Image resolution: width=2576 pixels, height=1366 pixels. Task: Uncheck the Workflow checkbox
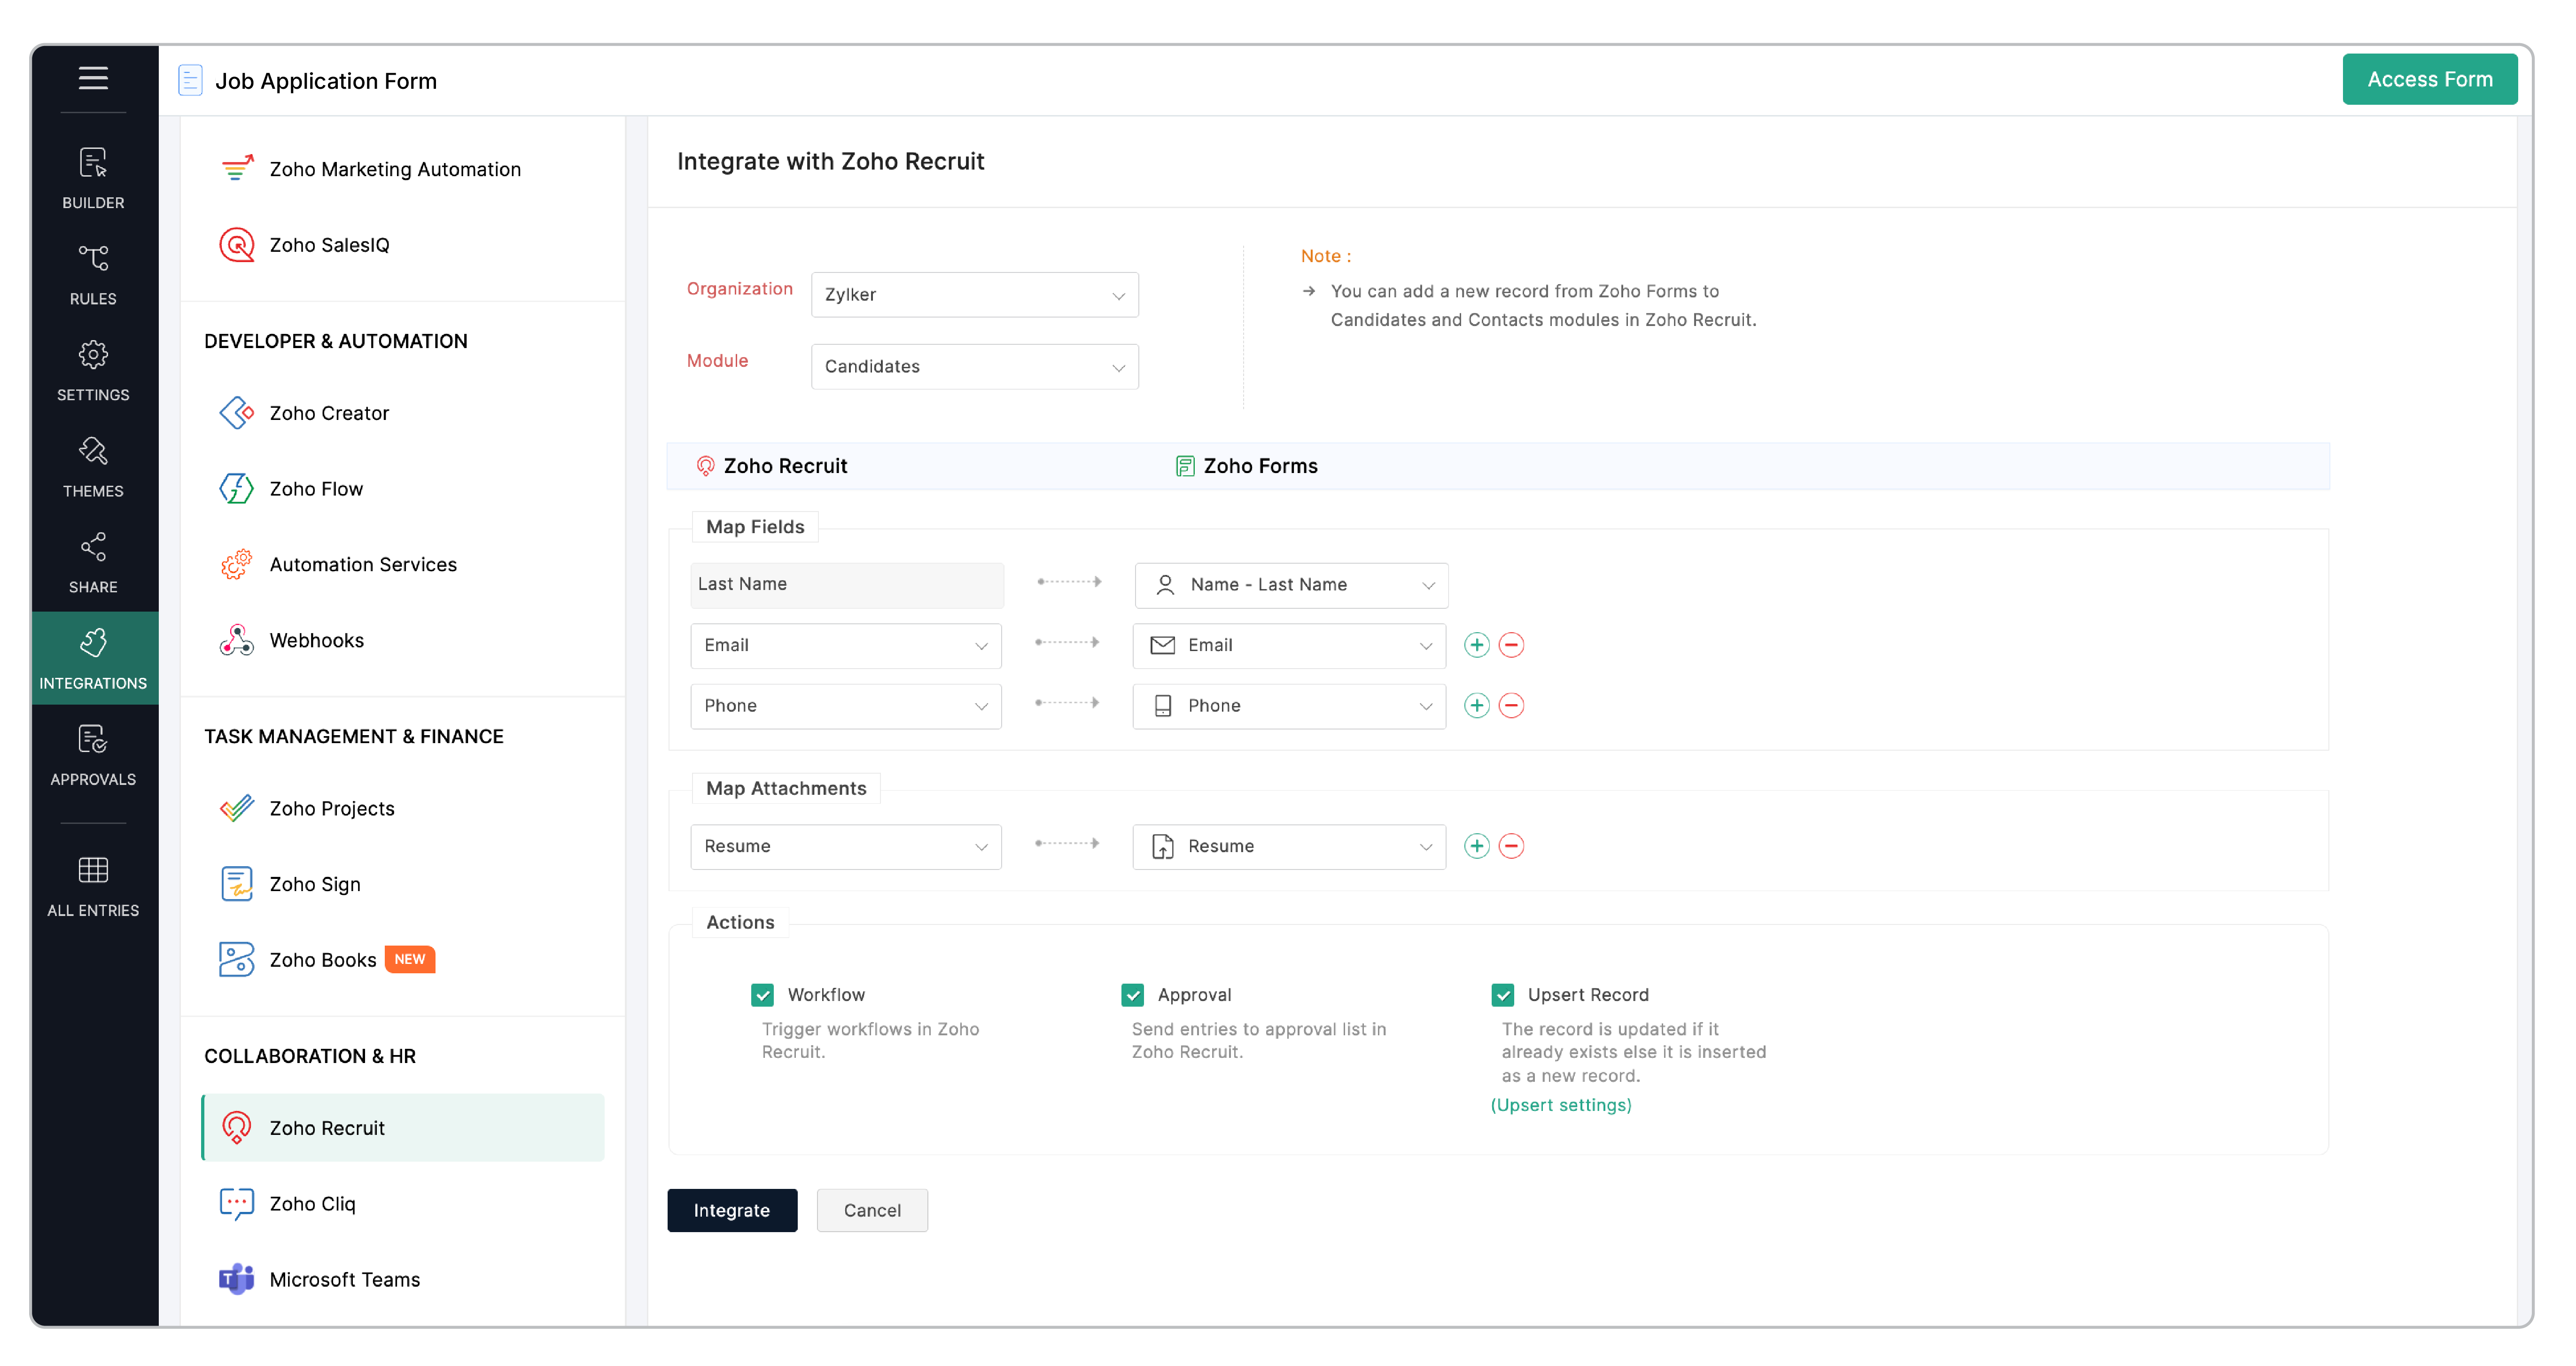pyautogui.click(x=763, y=994)
